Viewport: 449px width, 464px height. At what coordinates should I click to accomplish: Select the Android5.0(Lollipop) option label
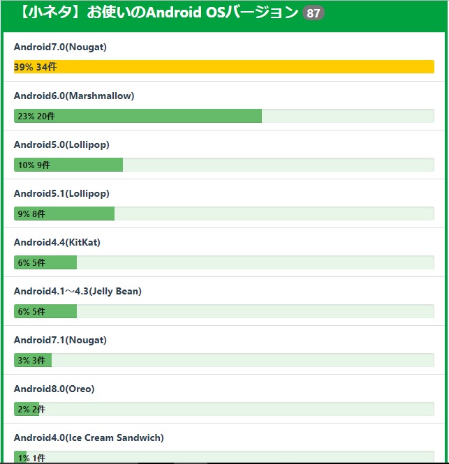coord(61,144)
